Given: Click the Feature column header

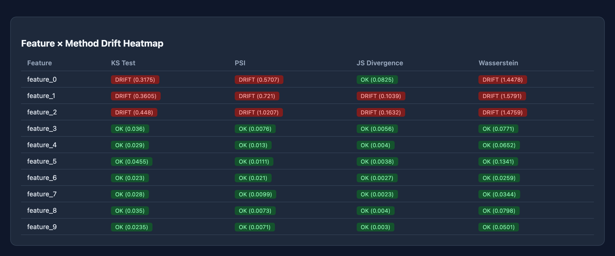Looking at the screenshot, I should (x=39, y=63).
